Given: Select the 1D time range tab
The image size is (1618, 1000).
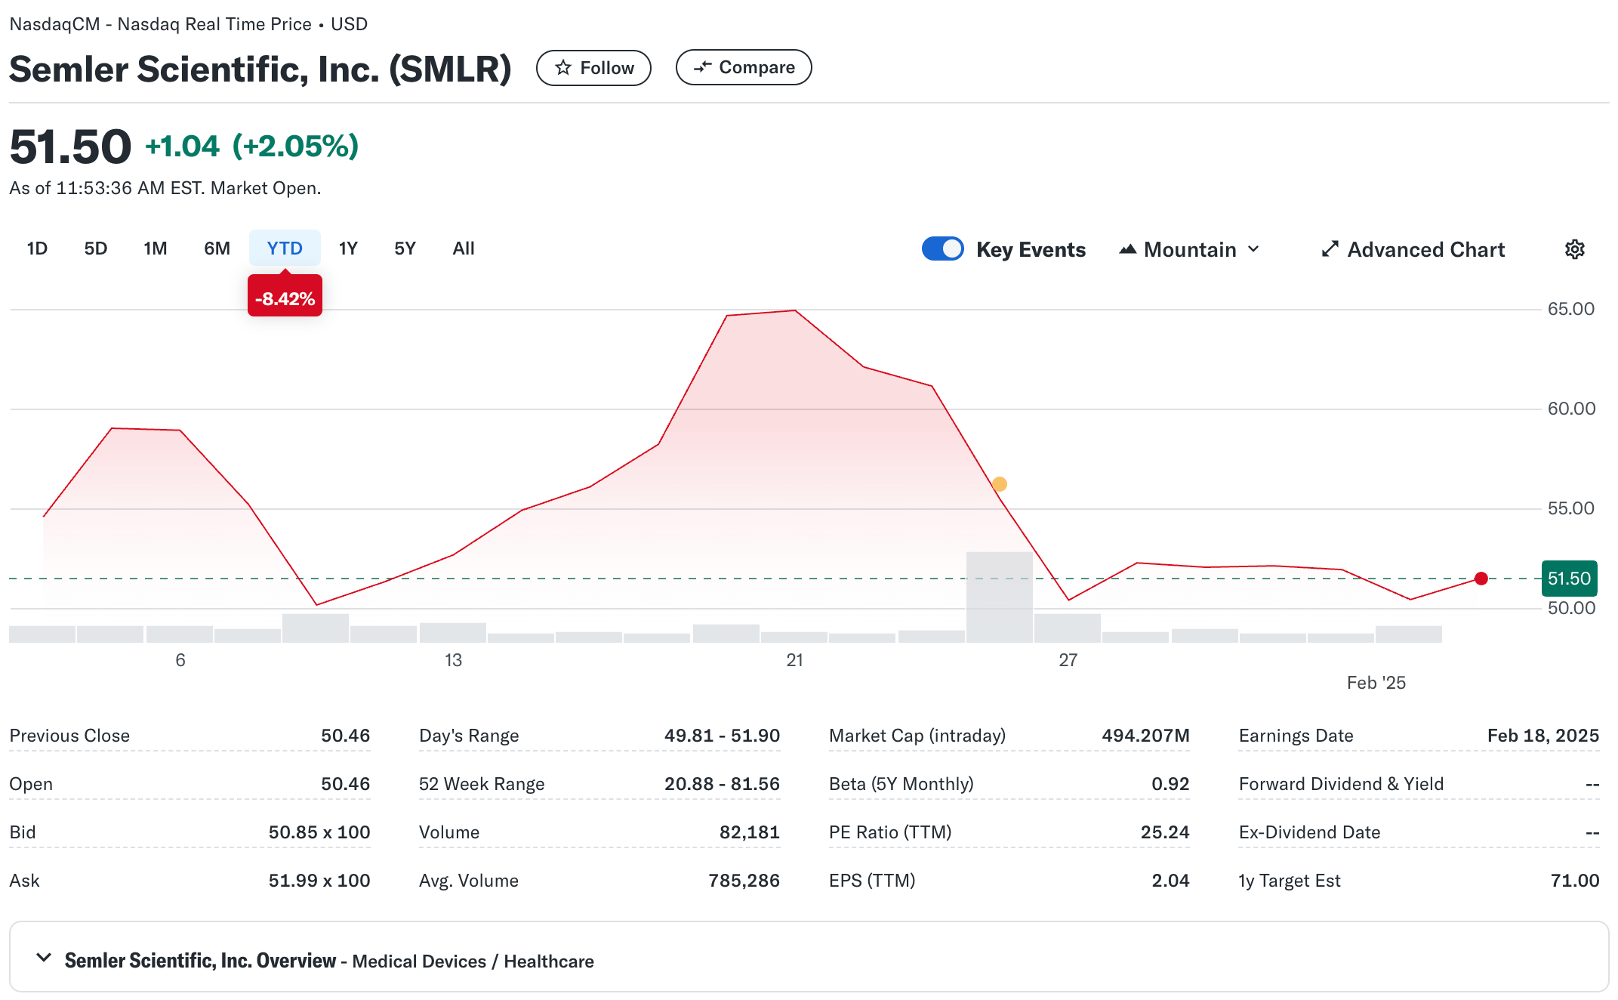Looking at the screenshot, I should [x=37, y=248].
